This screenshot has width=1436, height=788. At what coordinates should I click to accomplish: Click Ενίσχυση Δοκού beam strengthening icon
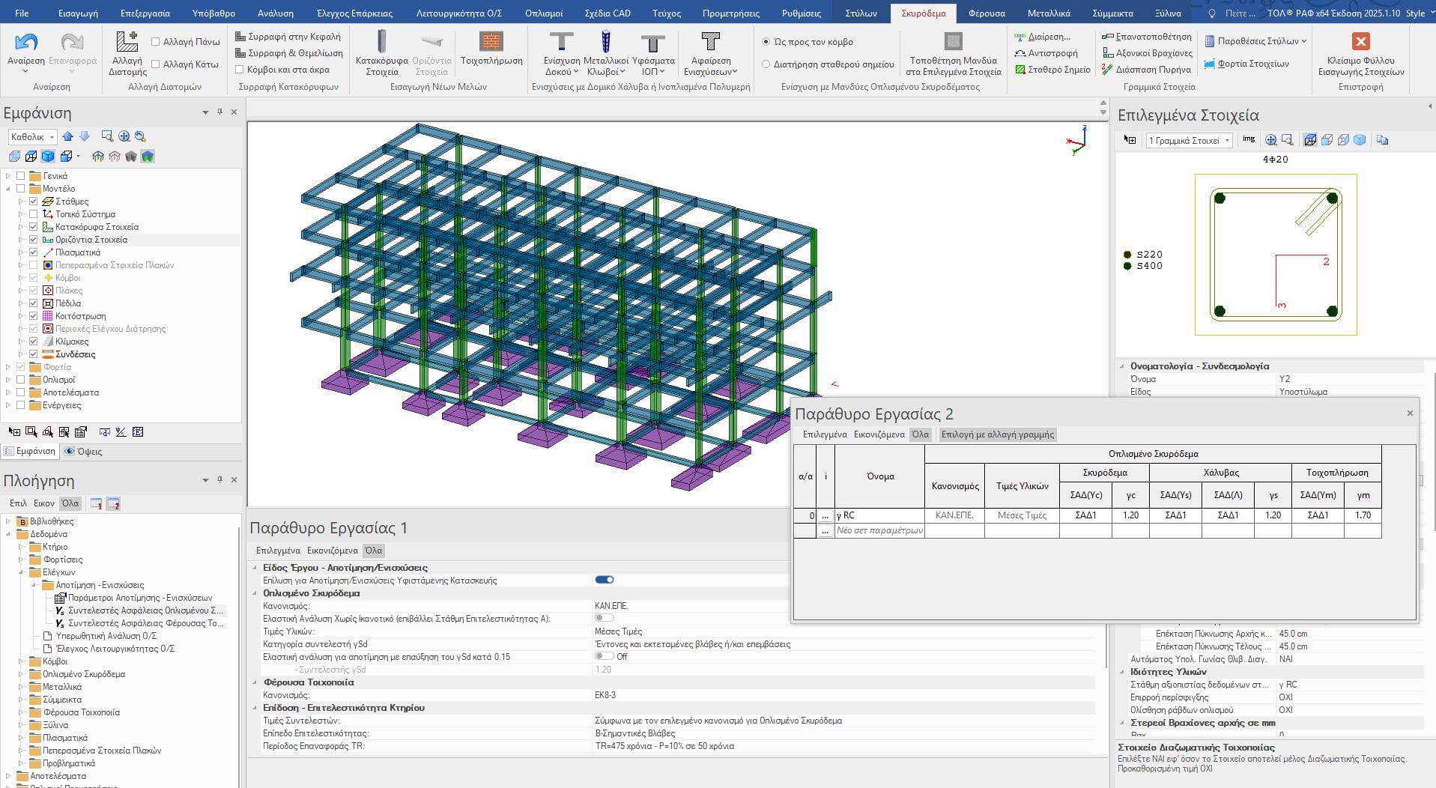coord(561,42)
